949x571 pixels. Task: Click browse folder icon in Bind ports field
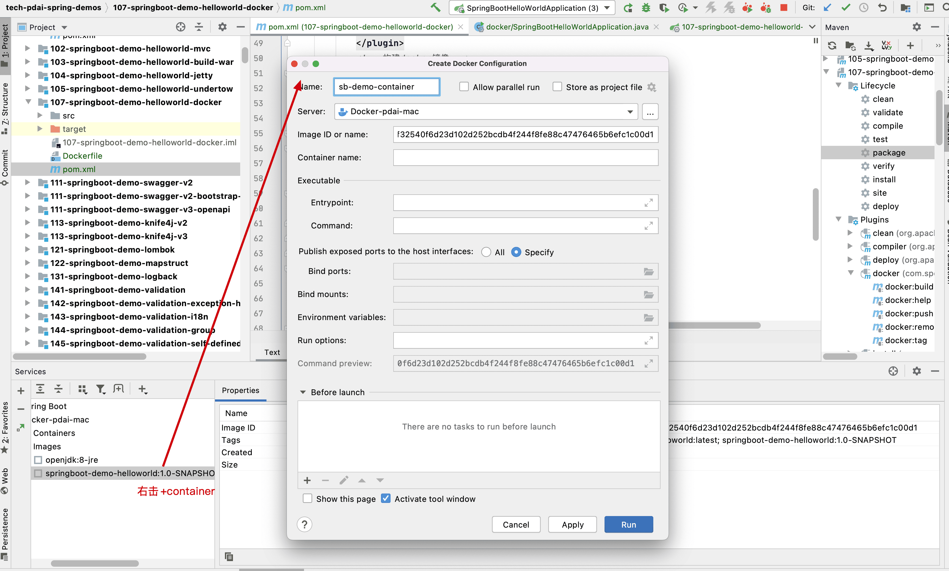(648, 272)
